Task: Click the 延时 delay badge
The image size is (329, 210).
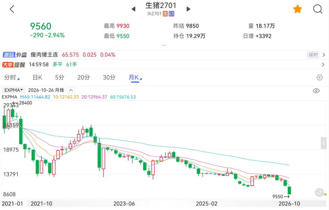Action: [x=313, y=55]
